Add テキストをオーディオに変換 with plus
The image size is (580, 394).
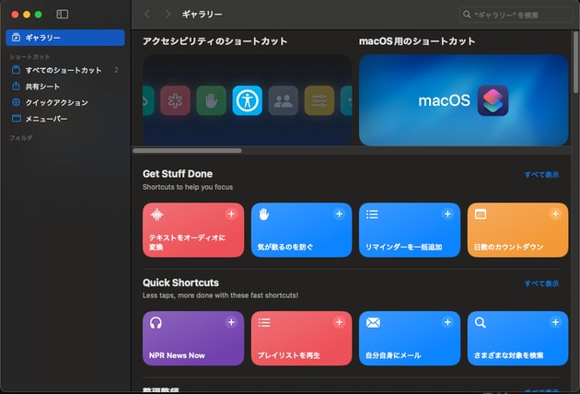point(231,214)
